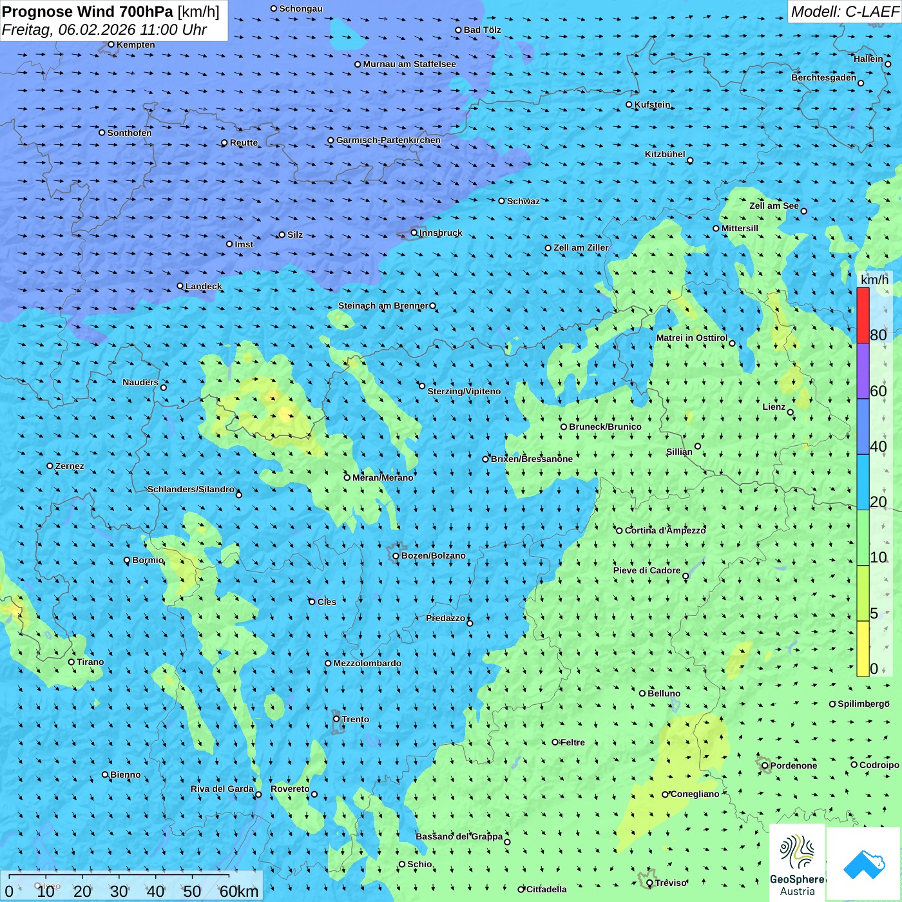This screenshot has height=902, width=902.
Task: Click the Conegliano label
Action: 695,794
